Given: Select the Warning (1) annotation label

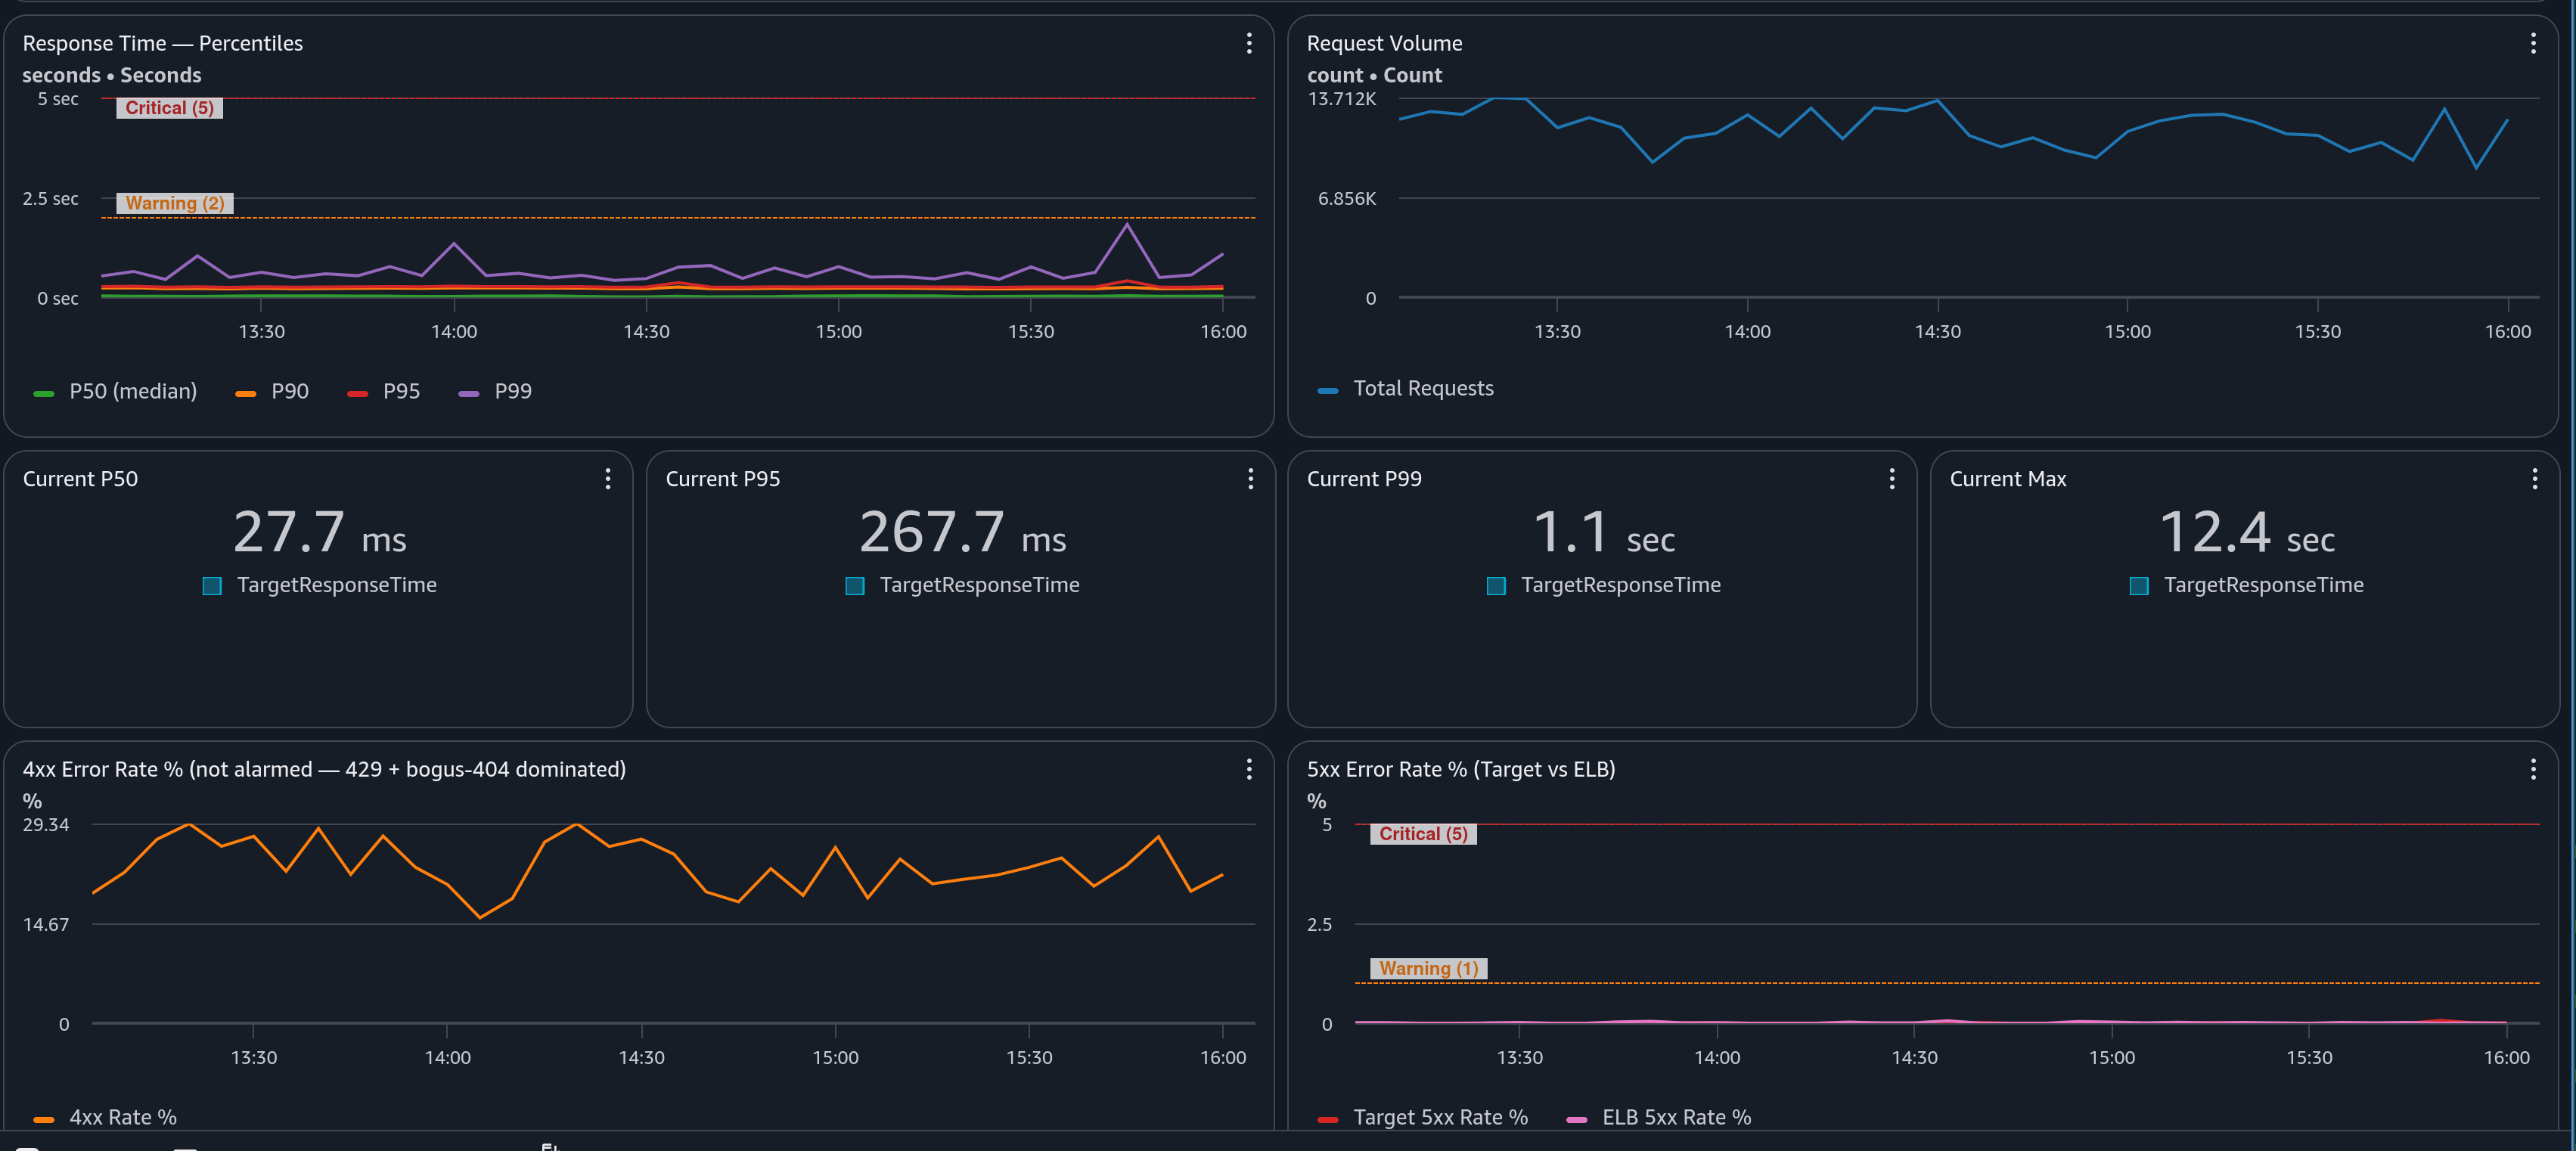Looking at the screenshot, I should pos(1429,968).
